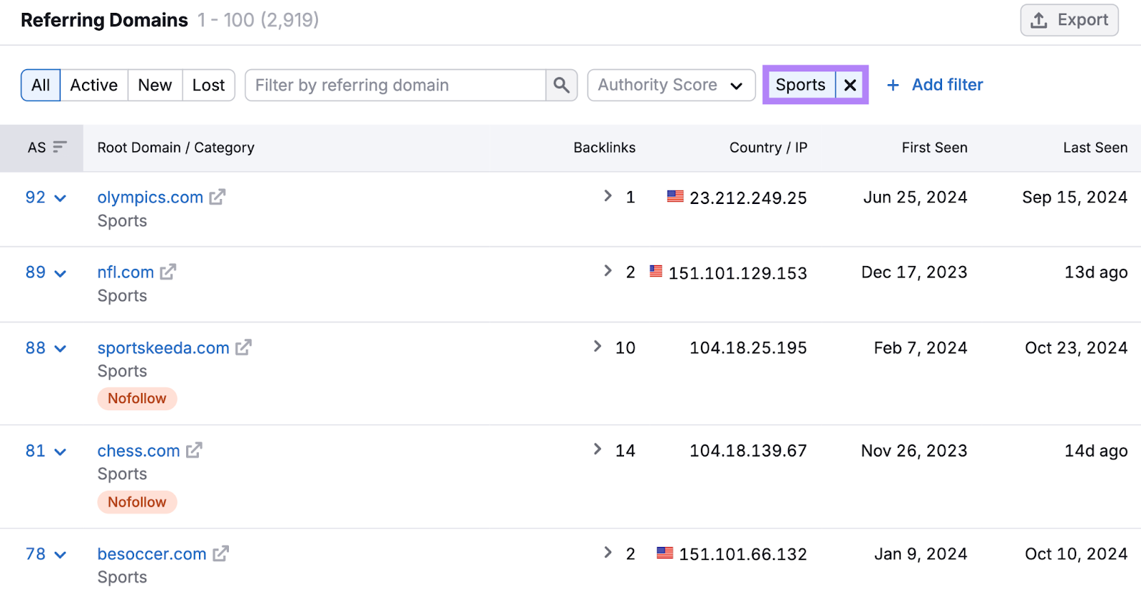
Task: Click 'Nov 26, 2023' first seen date
Action: click(x=914, y=451)
